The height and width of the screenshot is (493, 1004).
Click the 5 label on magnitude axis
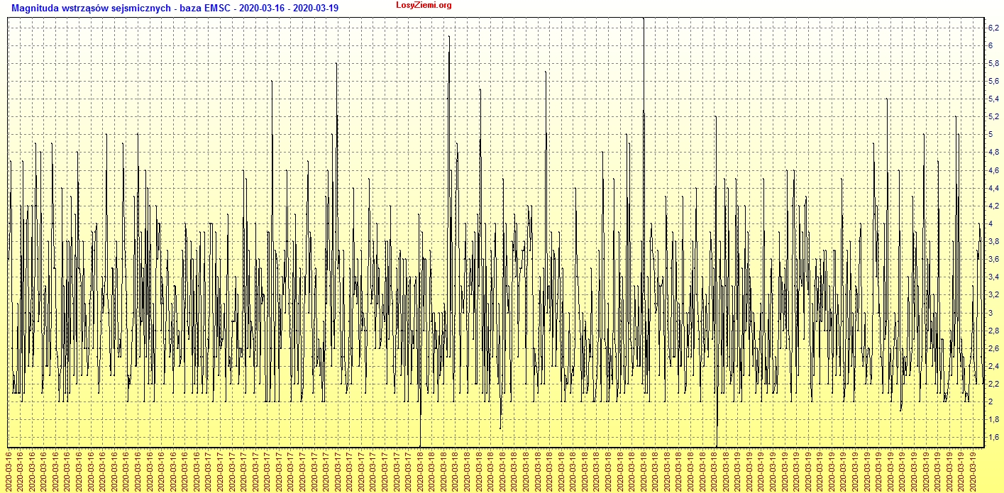[x=991, y=134]
